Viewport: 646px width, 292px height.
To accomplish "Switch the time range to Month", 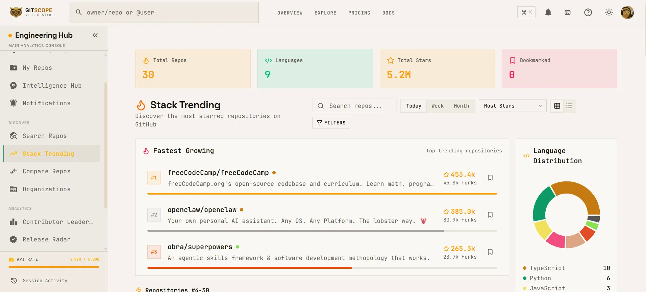I will pos(461,106).
